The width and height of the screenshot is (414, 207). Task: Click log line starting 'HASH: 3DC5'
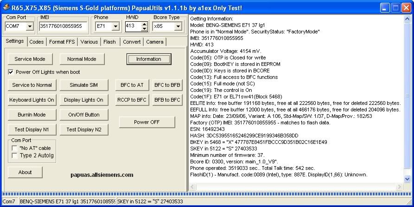[244, 136]
